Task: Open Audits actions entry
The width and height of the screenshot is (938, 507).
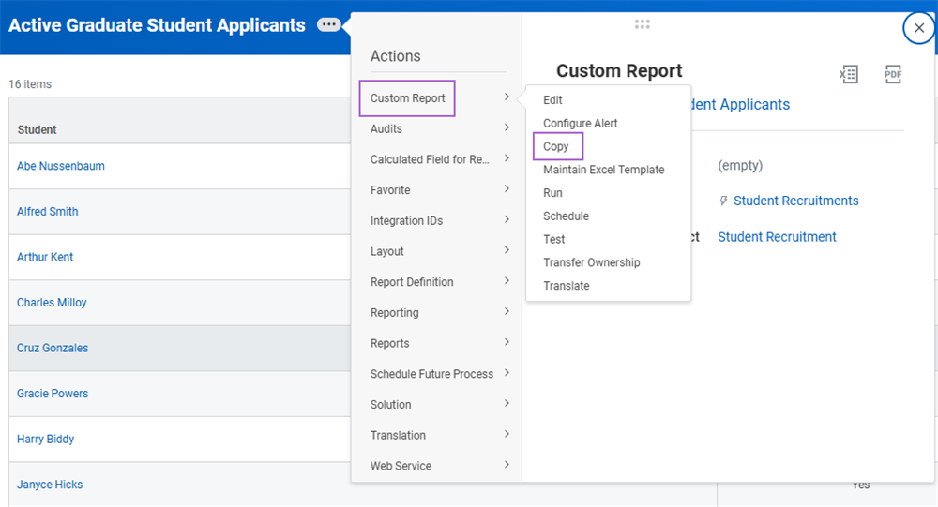Action: tap(386, 128)
